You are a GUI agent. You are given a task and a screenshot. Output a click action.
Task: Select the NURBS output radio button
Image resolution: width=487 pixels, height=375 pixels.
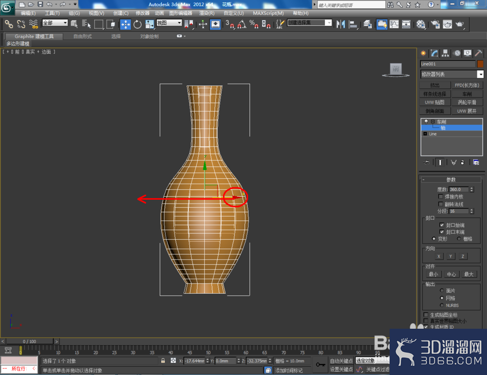point(442,305)
